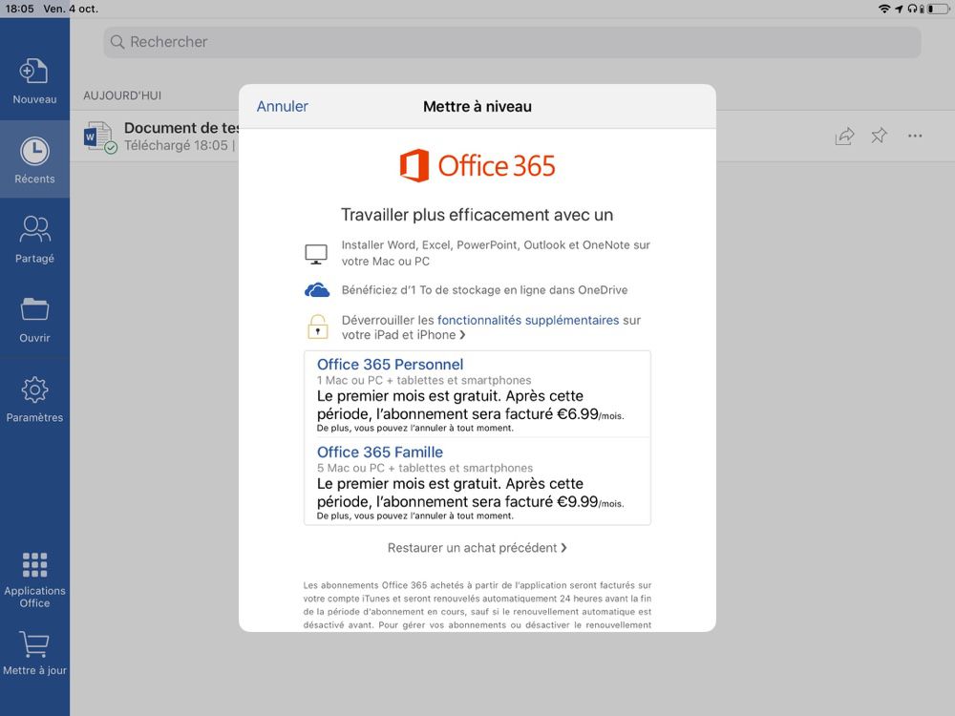Select the Office 365 Famille plan
Screen dimensions: 955x716
(x=477, y=481)
